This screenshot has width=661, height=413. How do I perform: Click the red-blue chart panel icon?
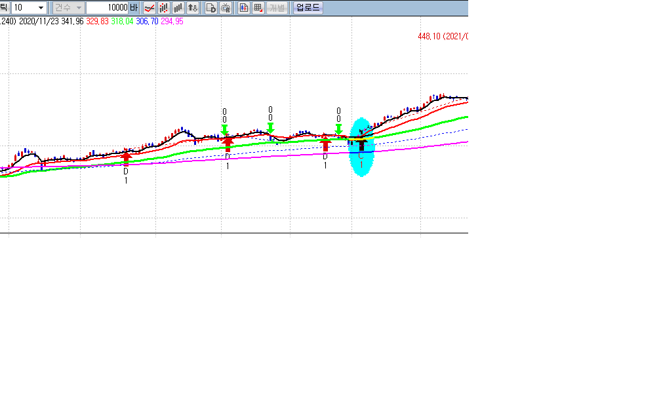tap(244, 8)
